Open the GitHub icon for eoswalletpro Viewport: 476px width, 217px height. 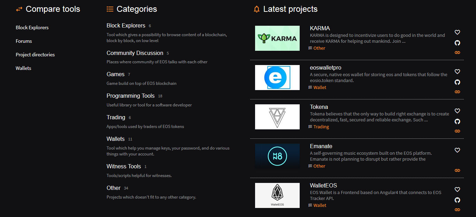[x=457, y=82]
